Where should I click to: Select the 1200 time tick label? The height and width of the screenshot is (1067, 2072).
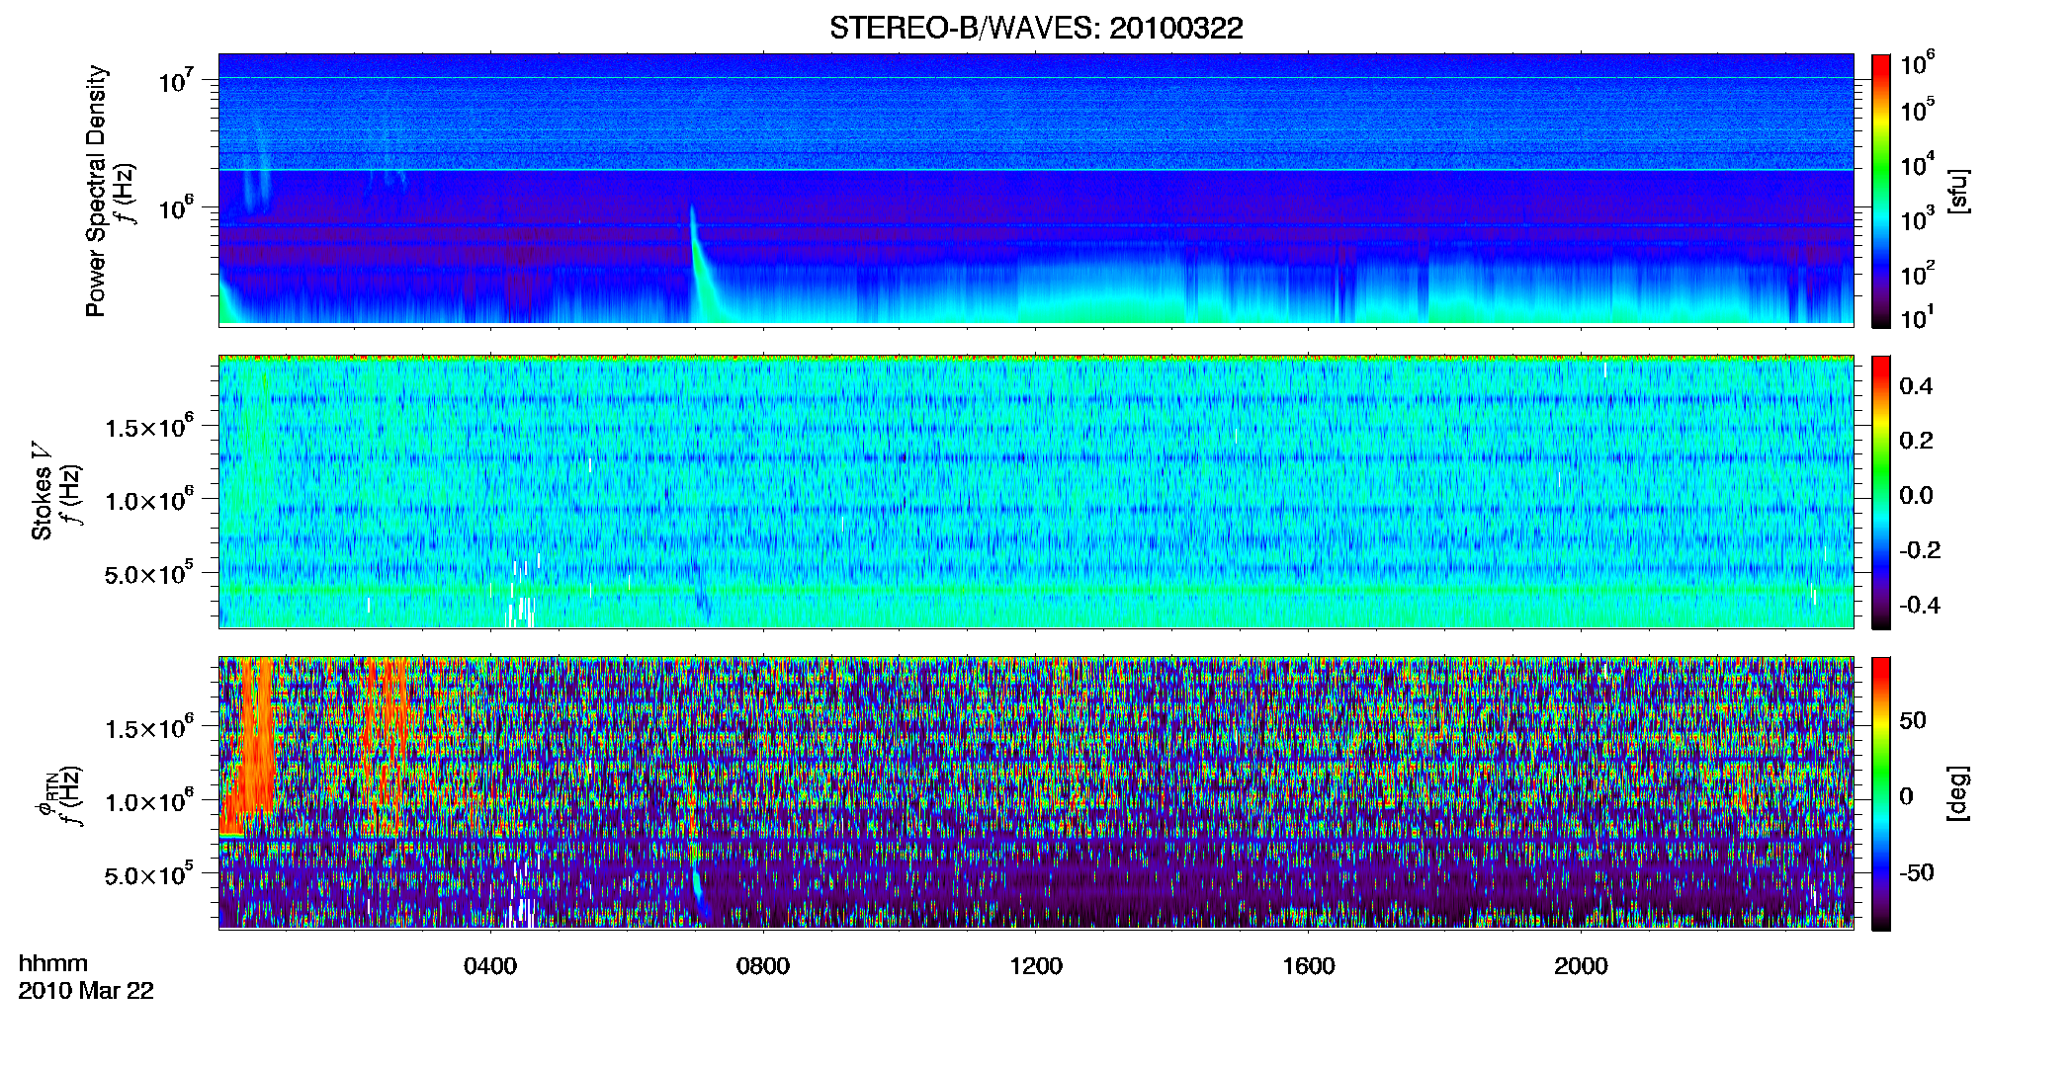coord(1036,966)
